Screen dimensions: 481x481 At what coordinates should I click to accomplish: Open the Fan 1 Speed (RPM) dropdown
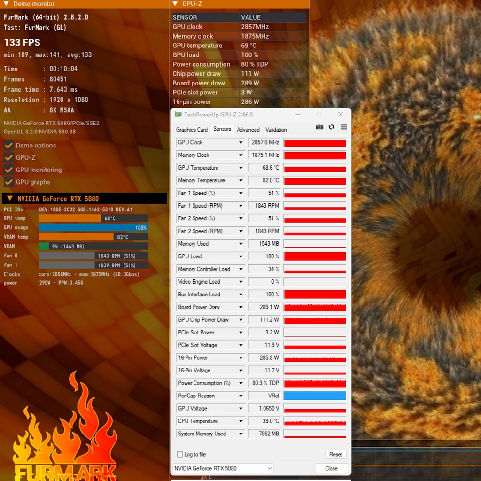tap(241, 206)
